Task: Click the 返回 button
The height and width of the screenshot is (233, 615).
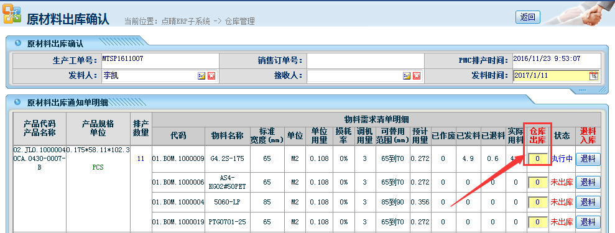Action: (x=527, y=17)
